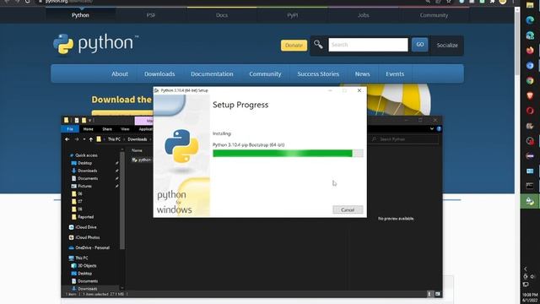
Task: Open Brave browser from the taskbar
Action: 530,95
